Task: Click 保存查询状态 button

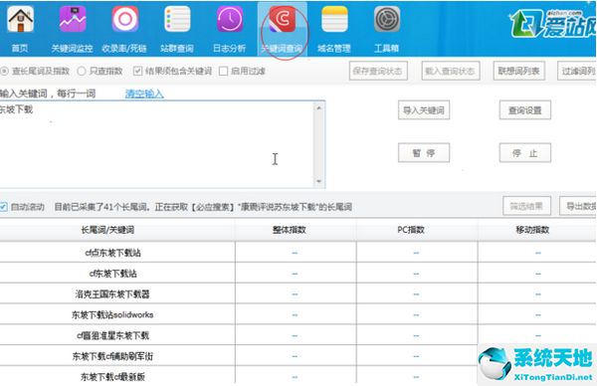Action: coord(378,71)
